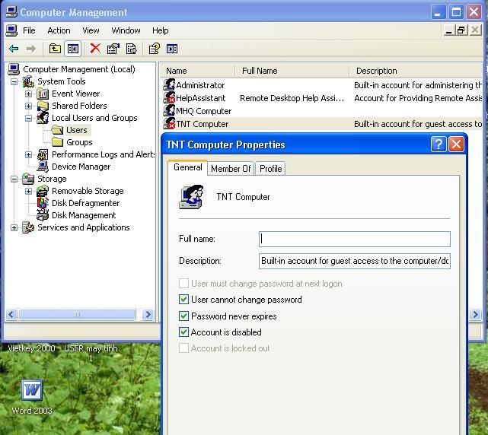The width and height of the screenshot is (488, 435).
Task: Collapse the Local Users and Groups node
Action: (29, 118)
